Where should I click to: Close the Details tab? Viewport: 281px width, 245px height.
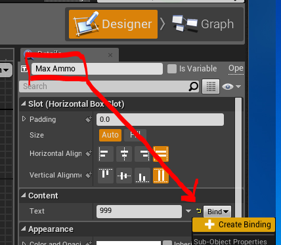(110, 55)
